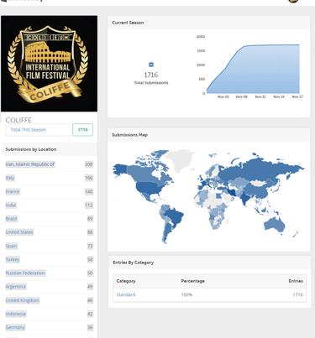Click the blue submissions icon above 1716
The height and width of the screenshot is (338, 315).
(x=151, y=65)
